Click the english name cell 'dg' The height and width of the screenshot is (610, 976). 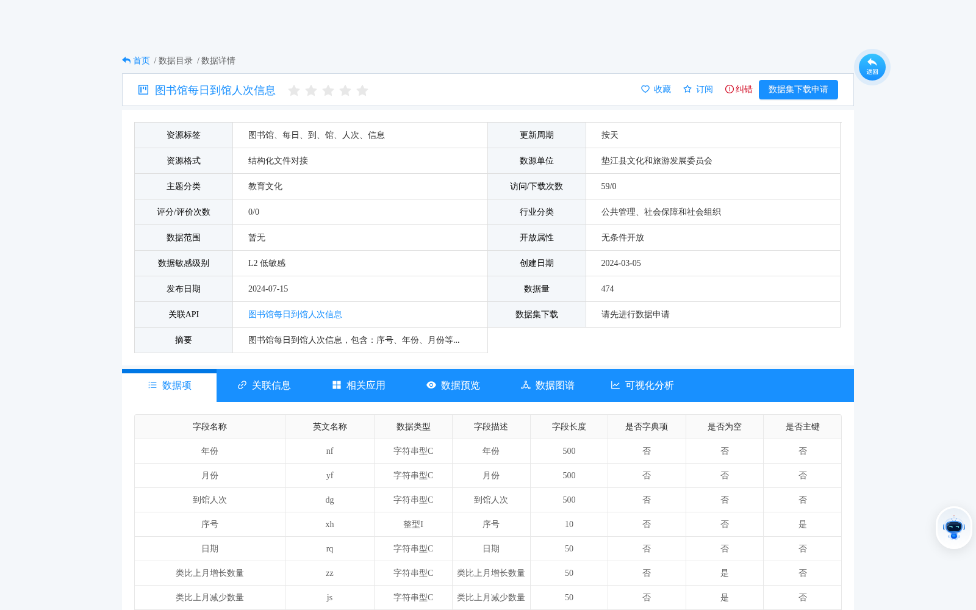tap(330, 500)
